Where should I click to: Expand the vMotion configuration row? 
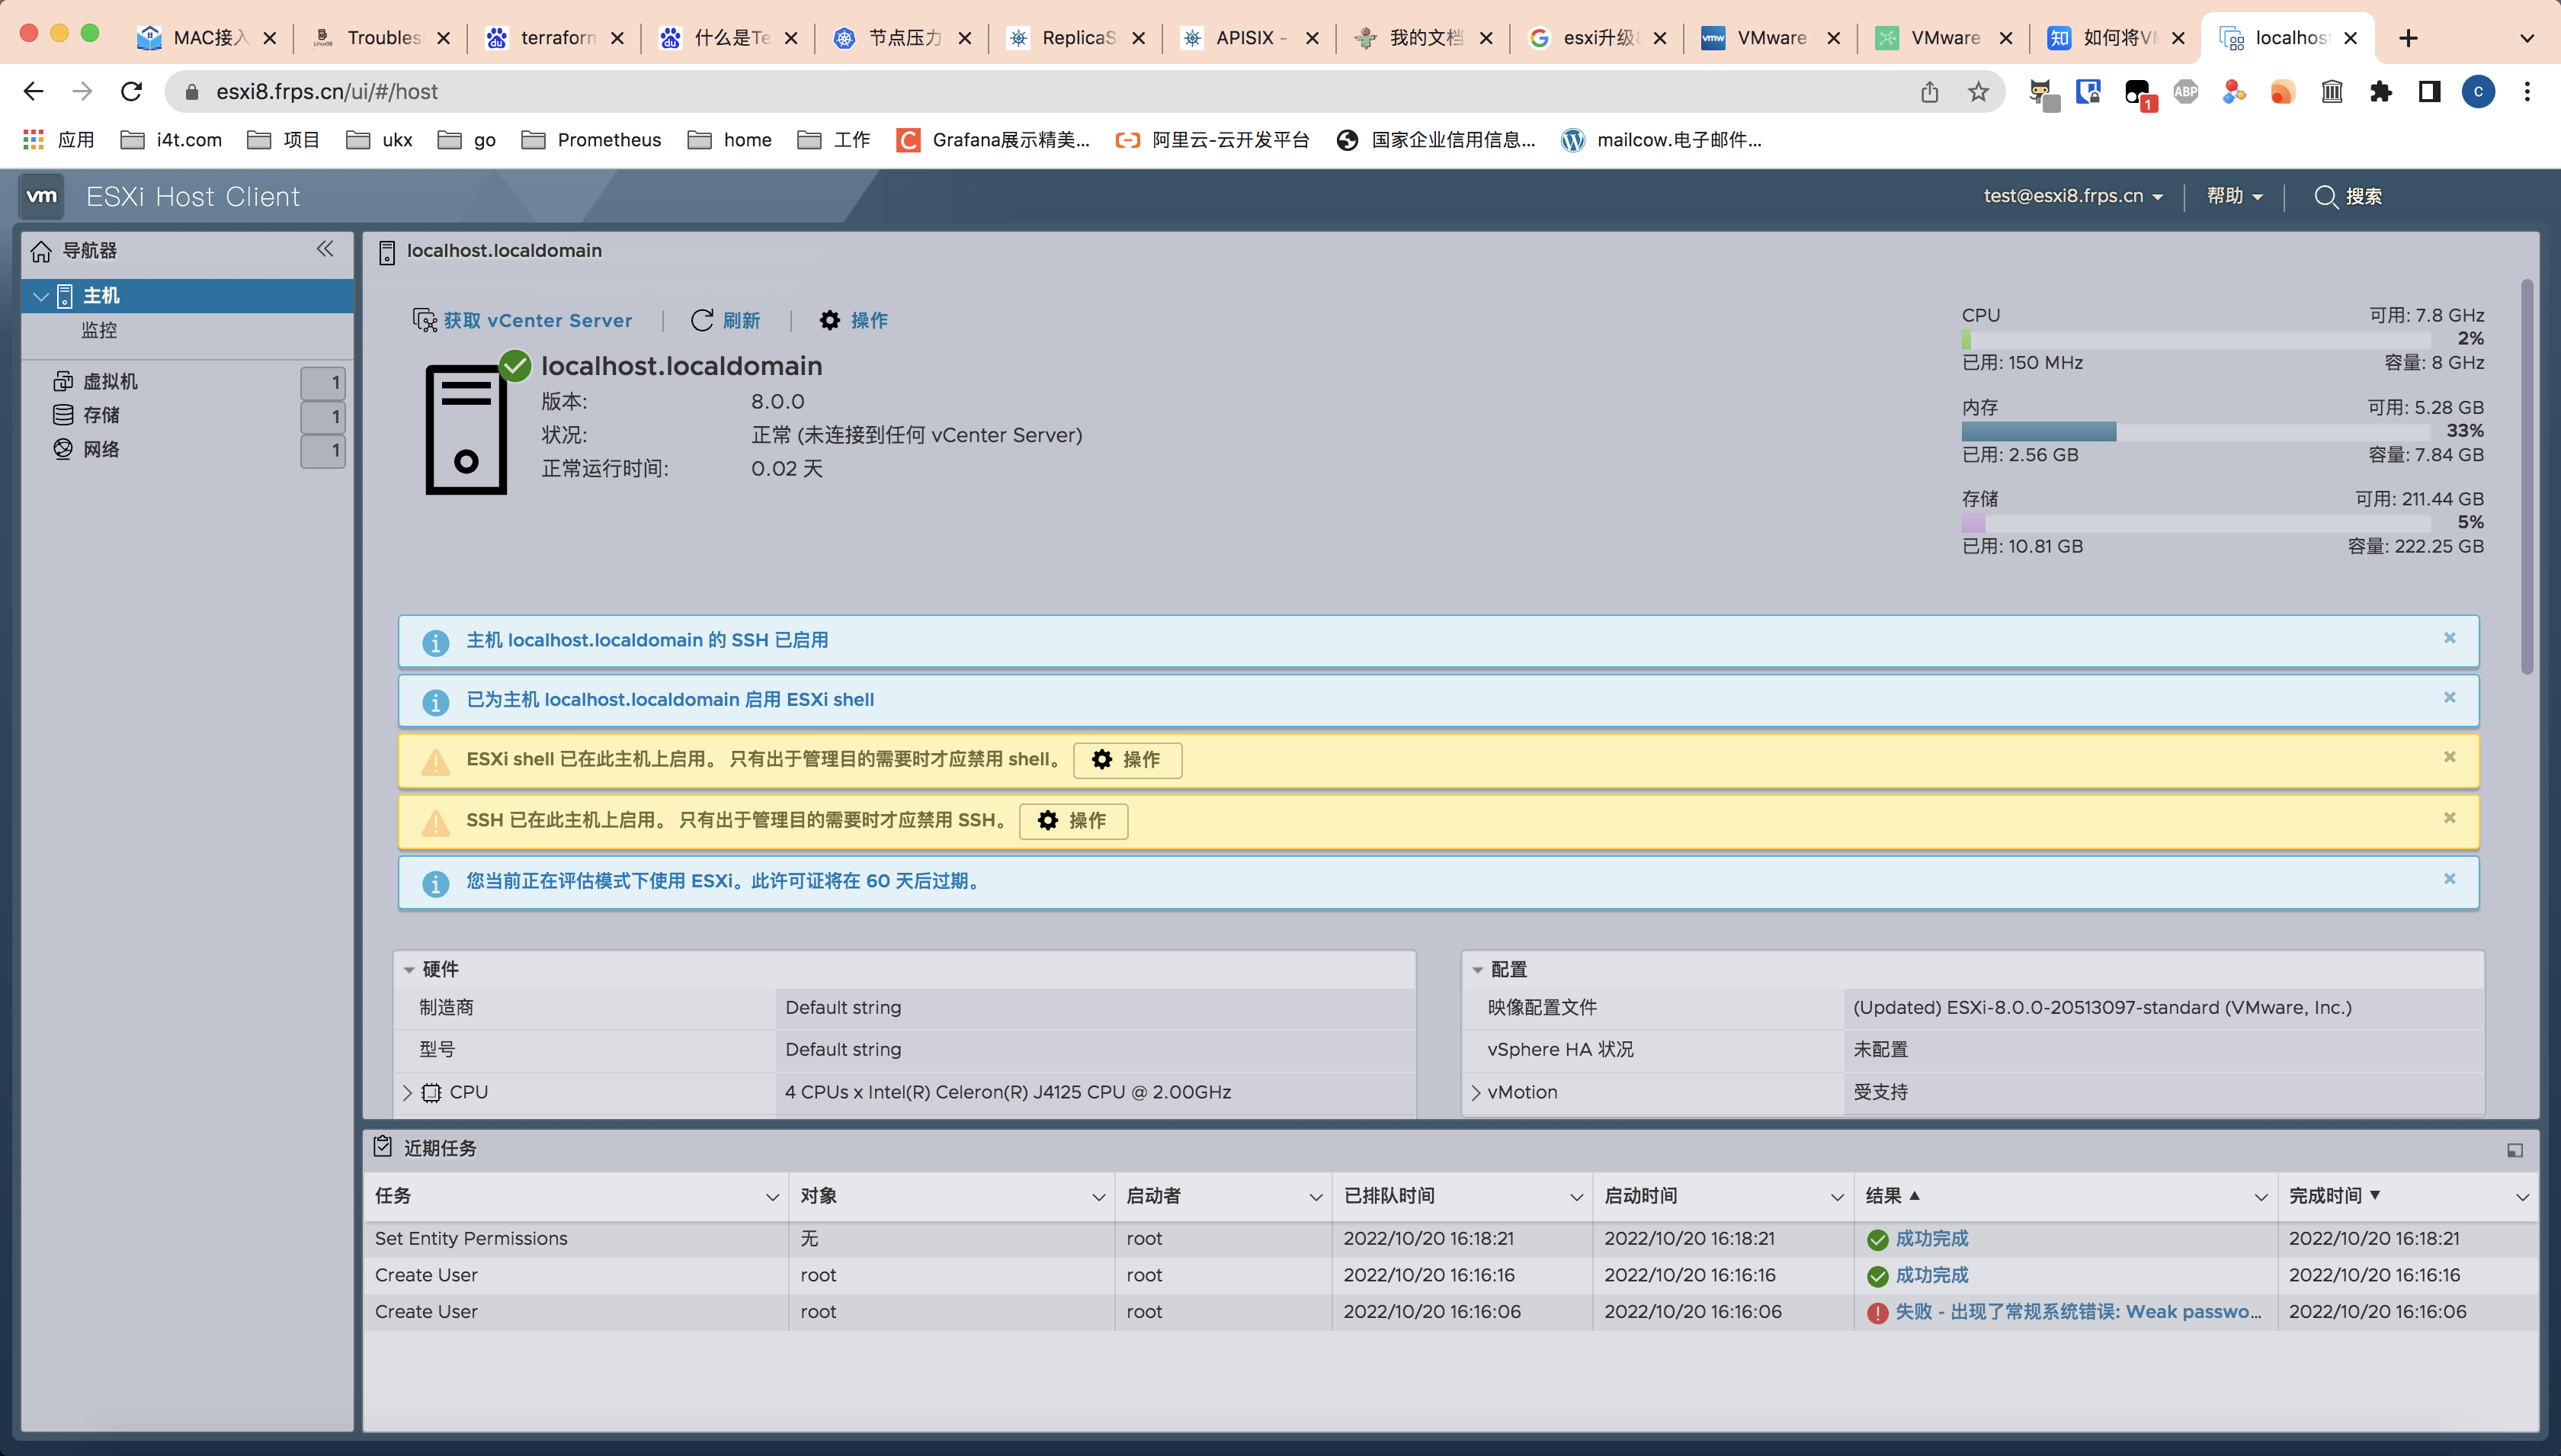1476,1092
